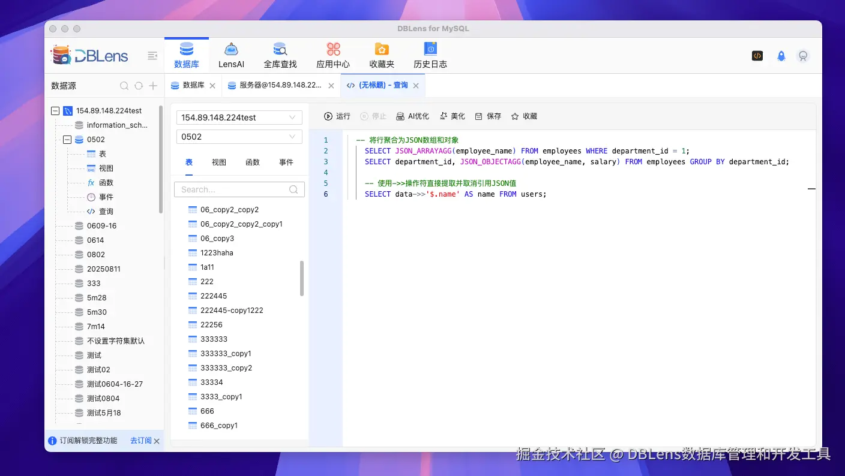Open 收藏夹 favorites
Image resolution: width=845 pixels, height=476 pixels.
click(x=382, y=56)
